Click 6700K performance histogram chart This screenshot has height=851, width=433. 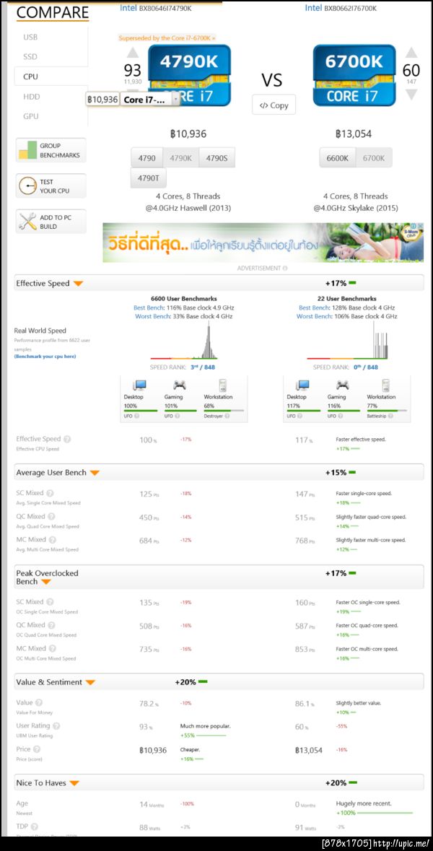click(x=346, y=341)
